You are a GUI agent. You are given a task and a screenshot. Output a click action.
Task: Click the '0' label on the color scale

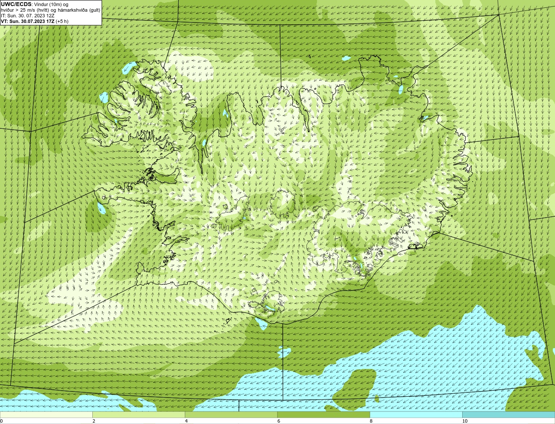coord(1,421)
